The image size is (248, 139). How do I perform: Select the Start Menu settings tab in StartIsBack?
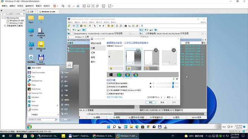(96, 43)
